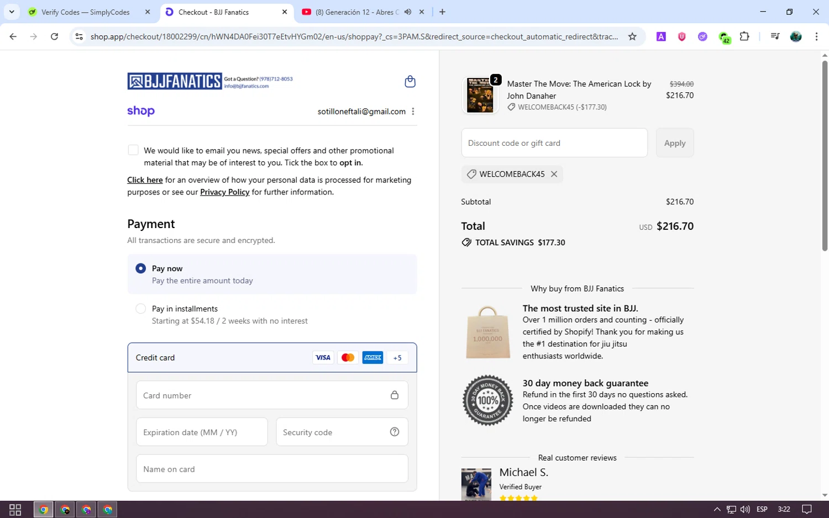829x518 pixels.
Task: Open the Privacy Policy link
Action: coord(224,192)
